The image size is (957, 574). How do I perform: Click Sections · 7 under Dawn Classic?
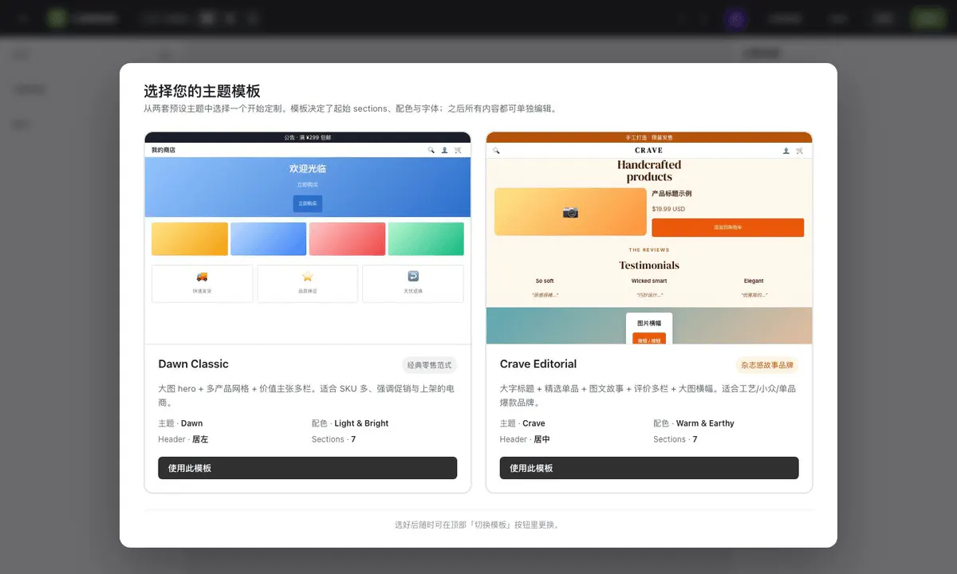click(x=334, y=439)
